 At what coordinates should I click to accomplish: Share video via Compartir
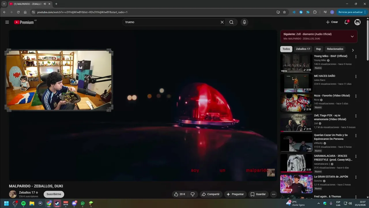(x=210, y=194)
